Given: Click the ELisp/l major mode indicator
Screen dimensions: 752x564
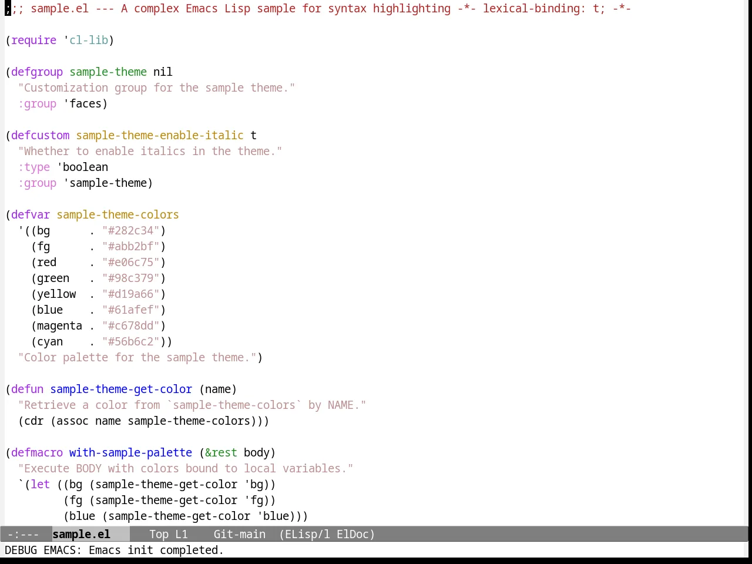Looking at the screenshot, I should [x=304, y=534].
